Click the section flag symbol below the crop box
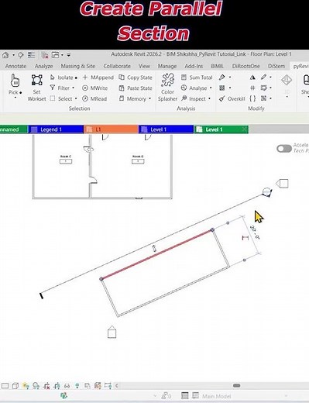 [x=112, y=332]
